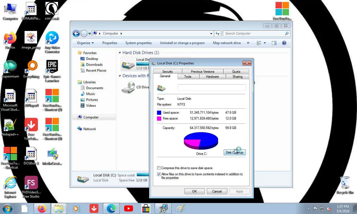Image resolution: width=357 pixels, height=214 pixels.
Task: Click the muted volume tray icon
Action: click(x=329, y=209)
